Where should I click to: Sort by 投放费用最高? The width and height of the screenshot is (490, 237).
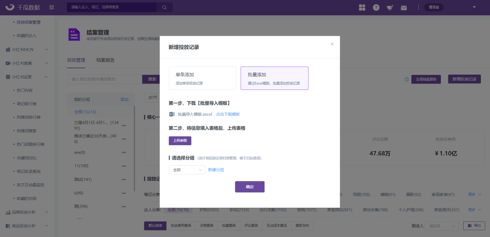click(x=181, y=226)
